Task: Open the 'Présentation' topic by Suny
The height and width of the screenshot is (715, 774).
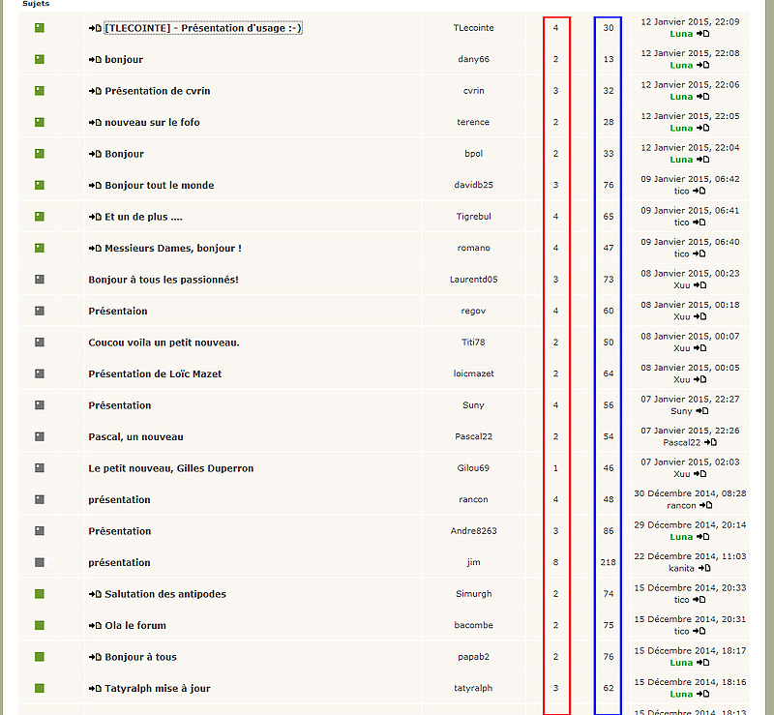Action: click(x=120, y=405)
